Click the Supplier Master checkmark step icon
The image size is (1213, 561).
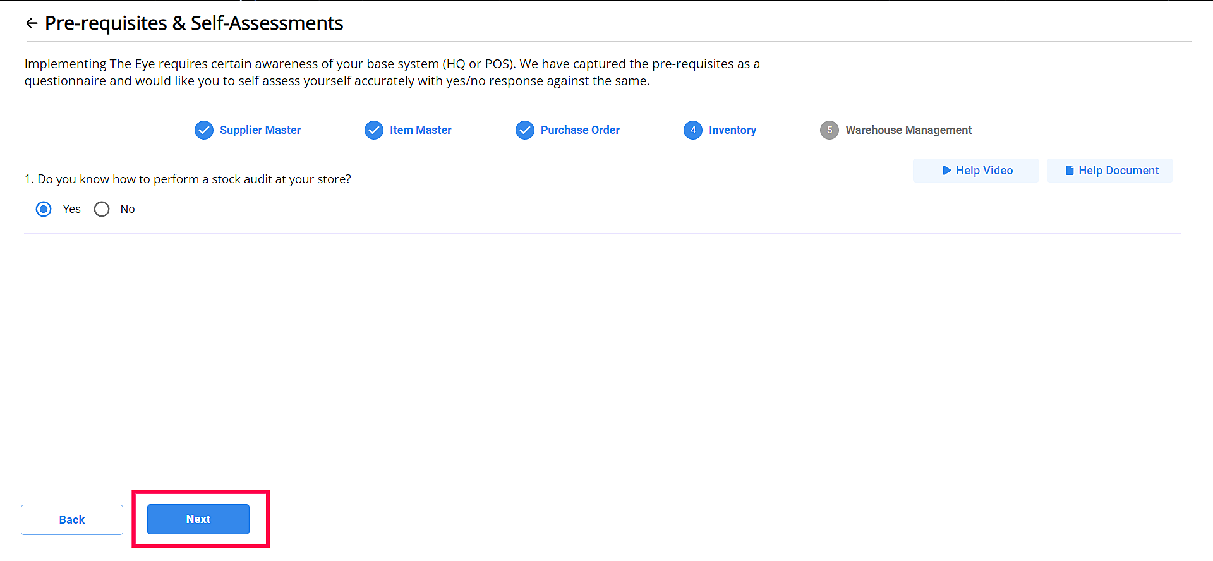pos(203,130)
